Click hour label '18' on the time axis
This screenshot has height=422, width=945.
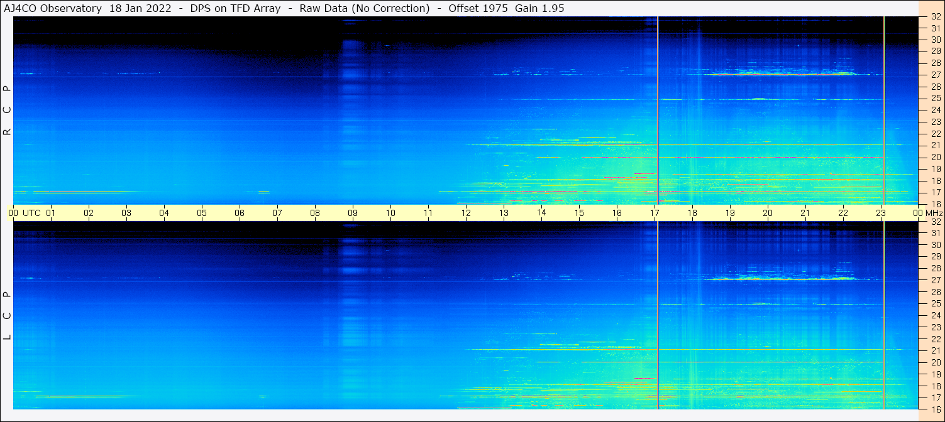[692, 213]
